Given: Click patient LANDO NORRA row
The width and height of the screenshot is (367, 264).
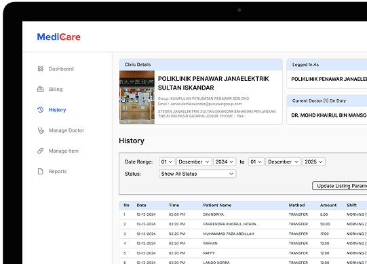Looking at the screenshot, I should point(216,263).
